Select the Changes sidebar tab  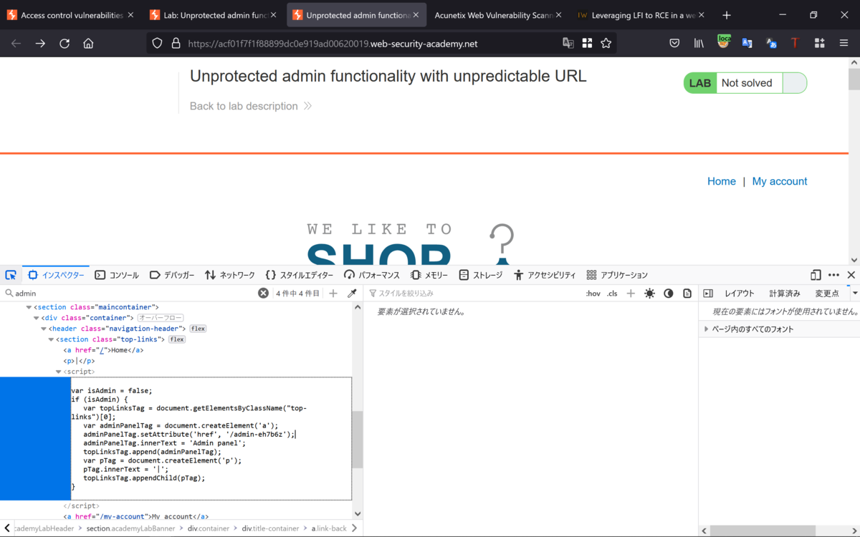coord(827,294)
